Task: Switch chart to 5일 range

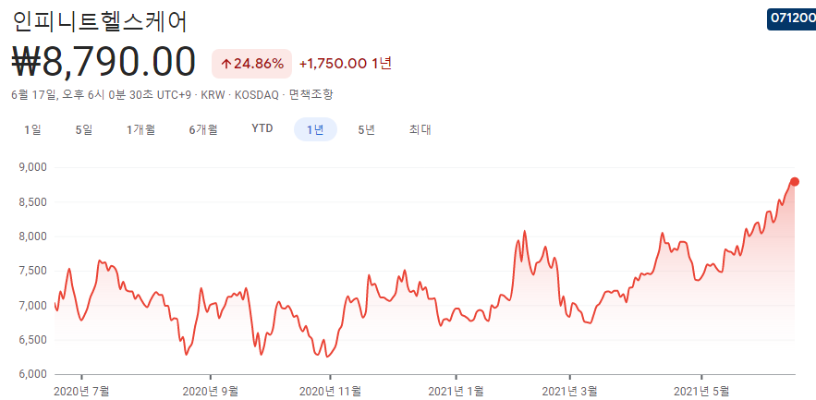Action: click(x=84, y=129)
